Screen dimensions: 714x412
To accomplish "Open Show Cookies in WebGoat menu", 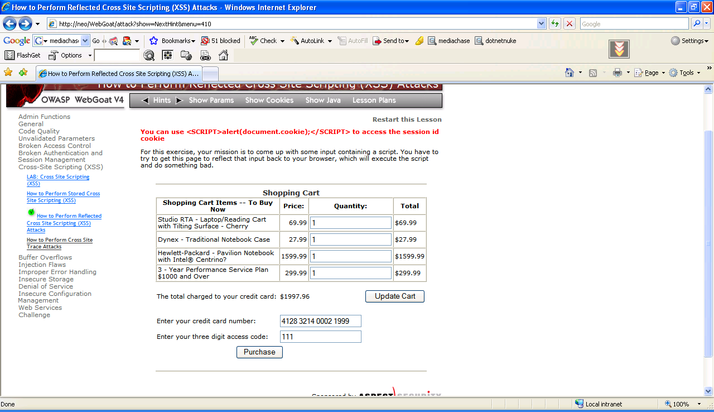I will coord(269,100).
